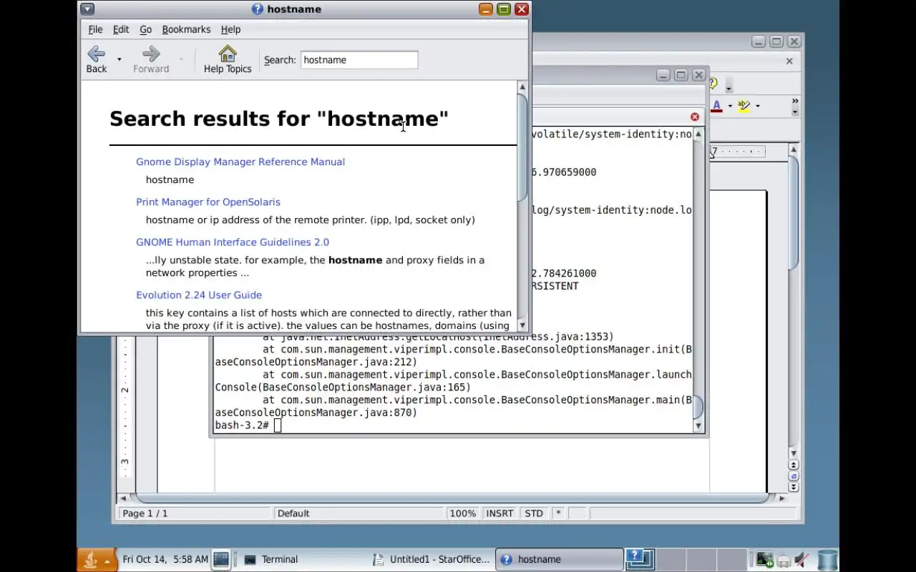
Task: Click StarOffice vertical scrollbar up arrow
Action: [793, 149]
